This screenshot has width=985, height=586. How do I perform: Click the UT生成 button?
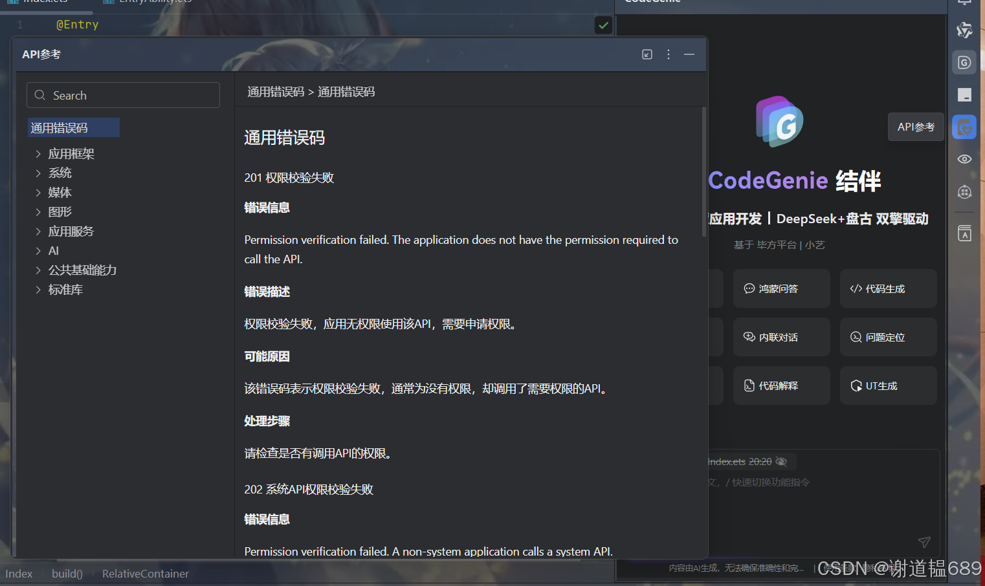click(888, 385)
